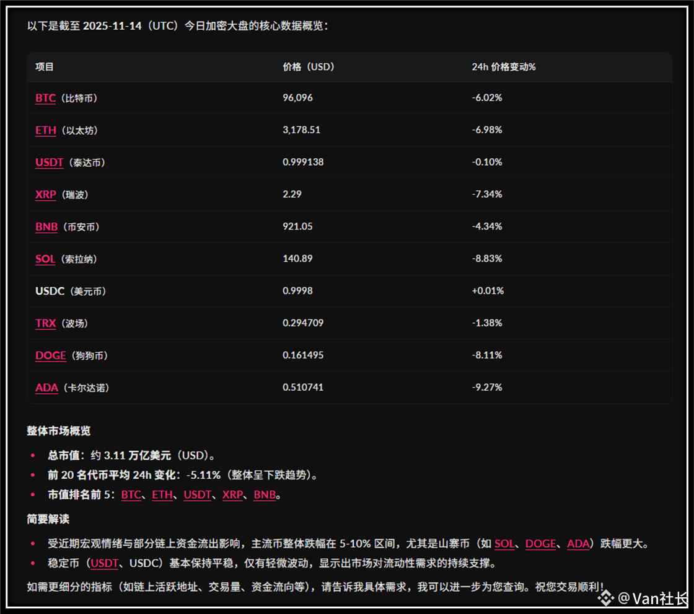
Task: Select the -8.11% change for DOGE
Action: (487, 355)
